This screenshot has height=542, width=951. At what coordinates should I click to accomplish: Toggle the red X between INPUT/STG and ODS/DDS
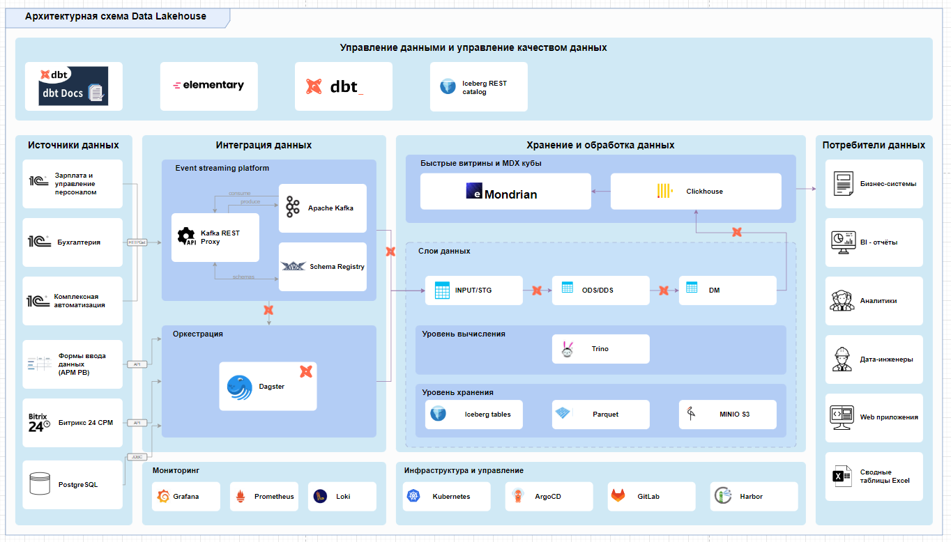point(537,290)
